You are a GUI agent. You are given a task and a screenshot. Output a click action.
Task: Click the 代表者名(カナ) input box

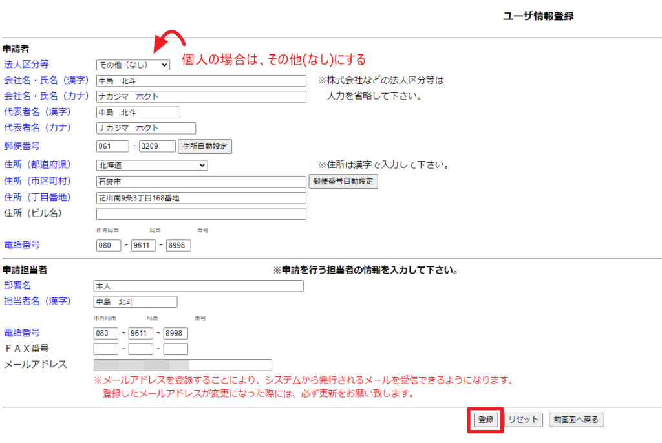coord(145,128)
